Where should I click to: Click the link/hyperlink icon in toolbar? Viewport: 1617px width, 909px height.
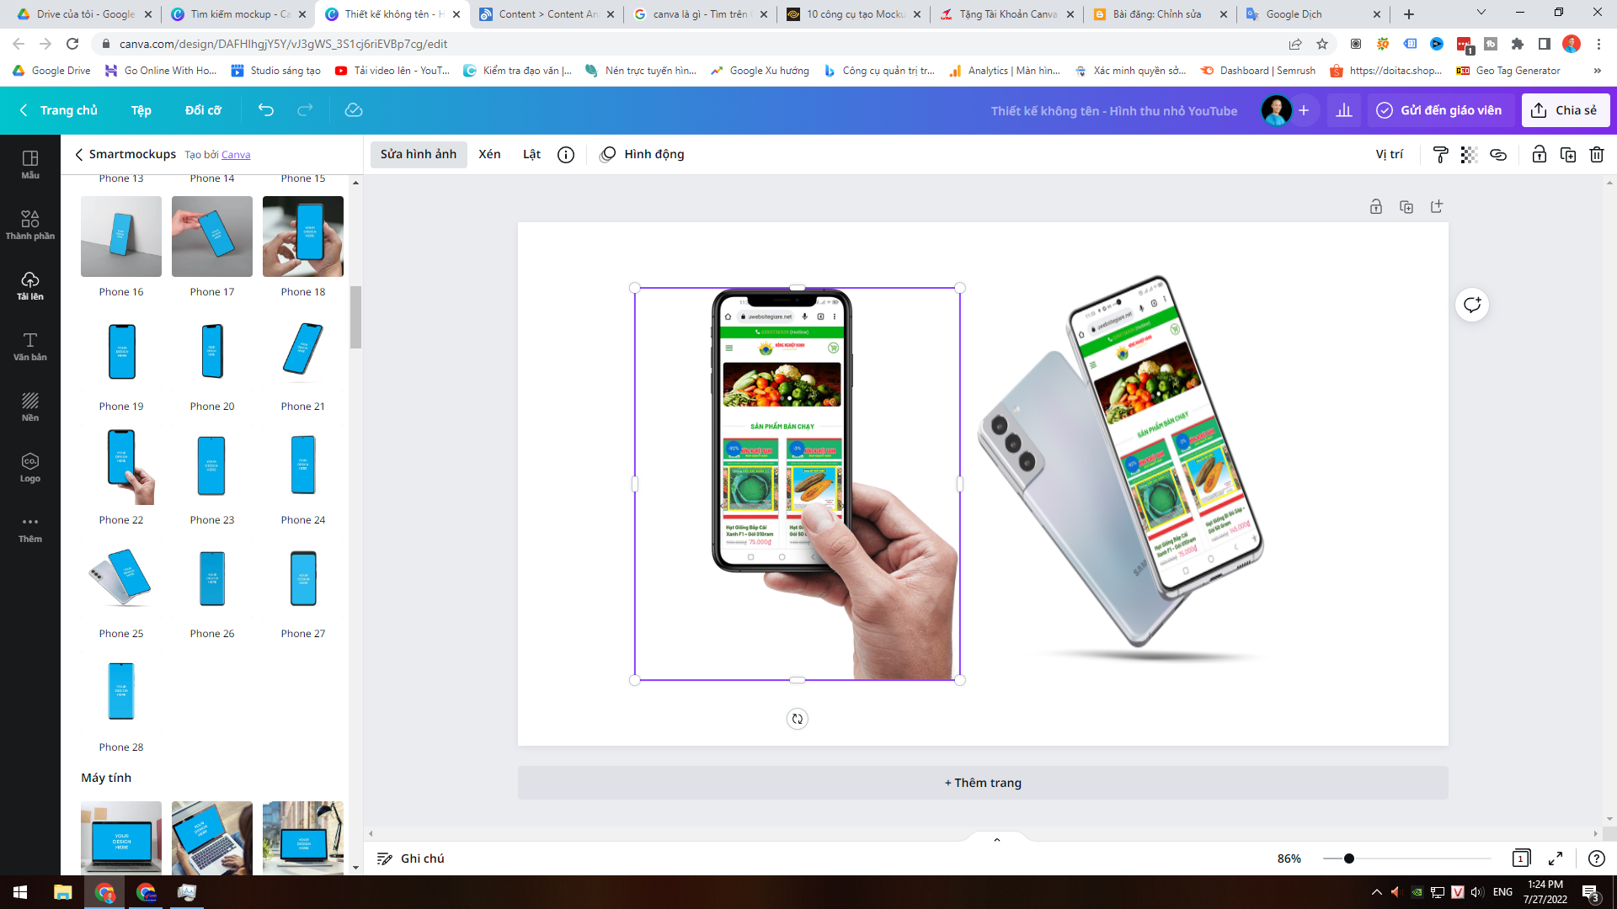(1498, 154)
